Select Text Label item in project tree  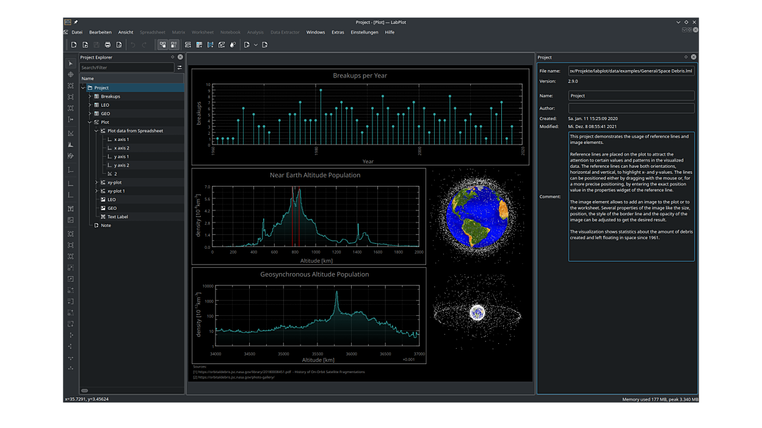[x=117, y=216]
